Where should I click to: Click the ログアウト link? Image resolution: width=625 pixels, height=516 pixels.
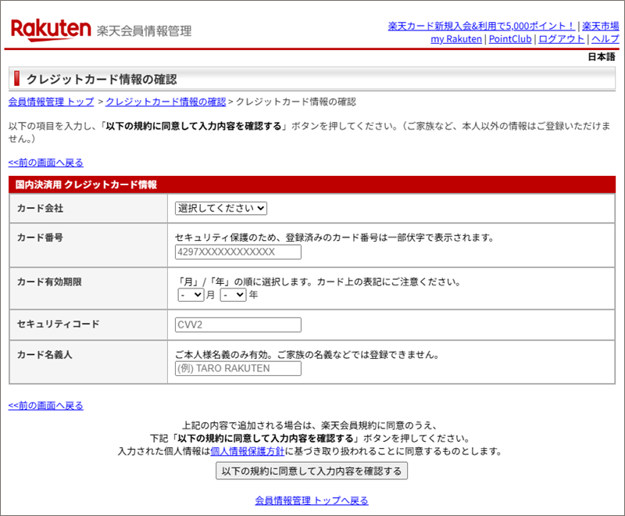pyautogui.click(x=561, y=39)
